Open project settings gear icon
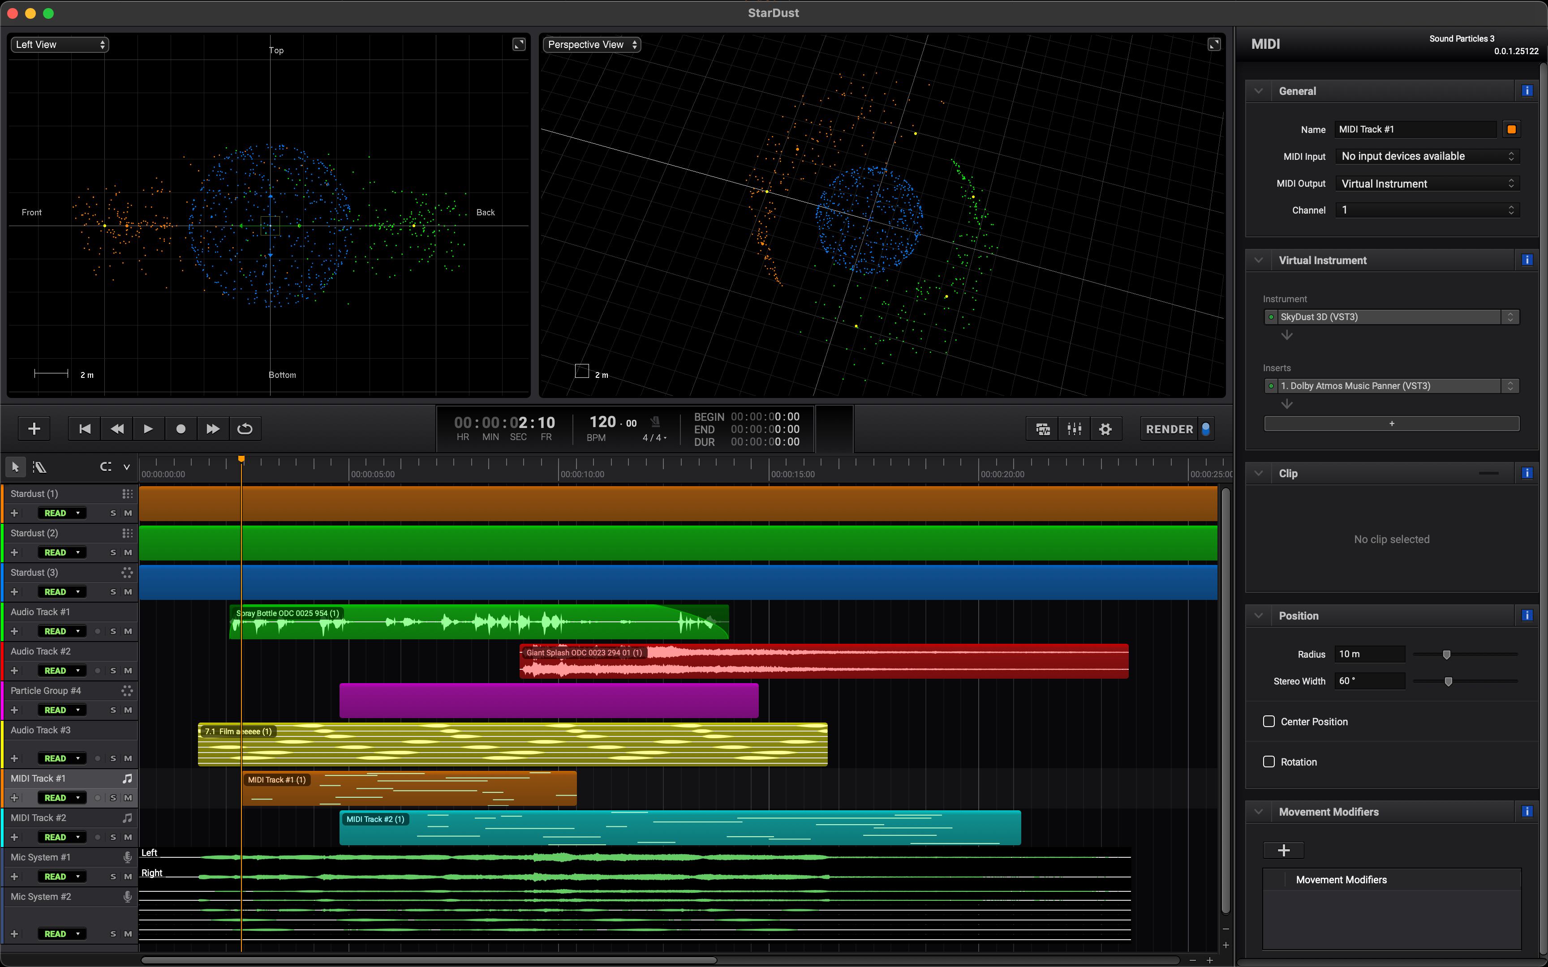This screenshot has width=1548, height=967. [x=1105, y=429]
